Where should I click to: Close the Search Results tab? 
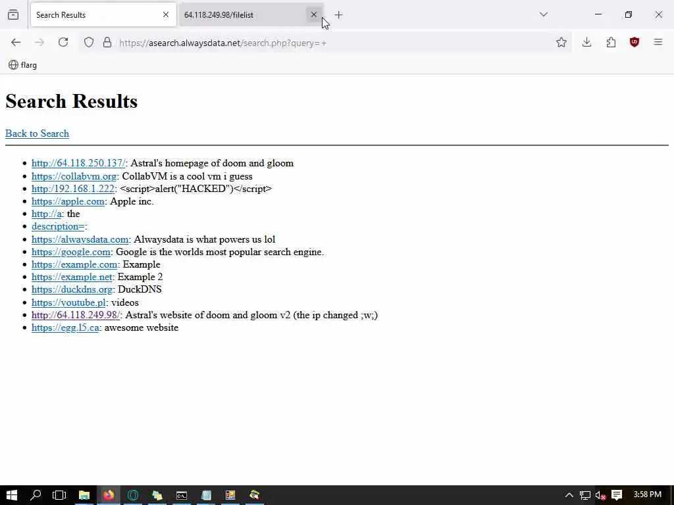[166, 15]
